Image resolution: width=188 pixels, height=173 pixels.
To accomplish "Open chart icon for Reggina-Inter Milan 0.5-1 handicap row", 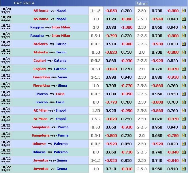I will coord(184,36).
